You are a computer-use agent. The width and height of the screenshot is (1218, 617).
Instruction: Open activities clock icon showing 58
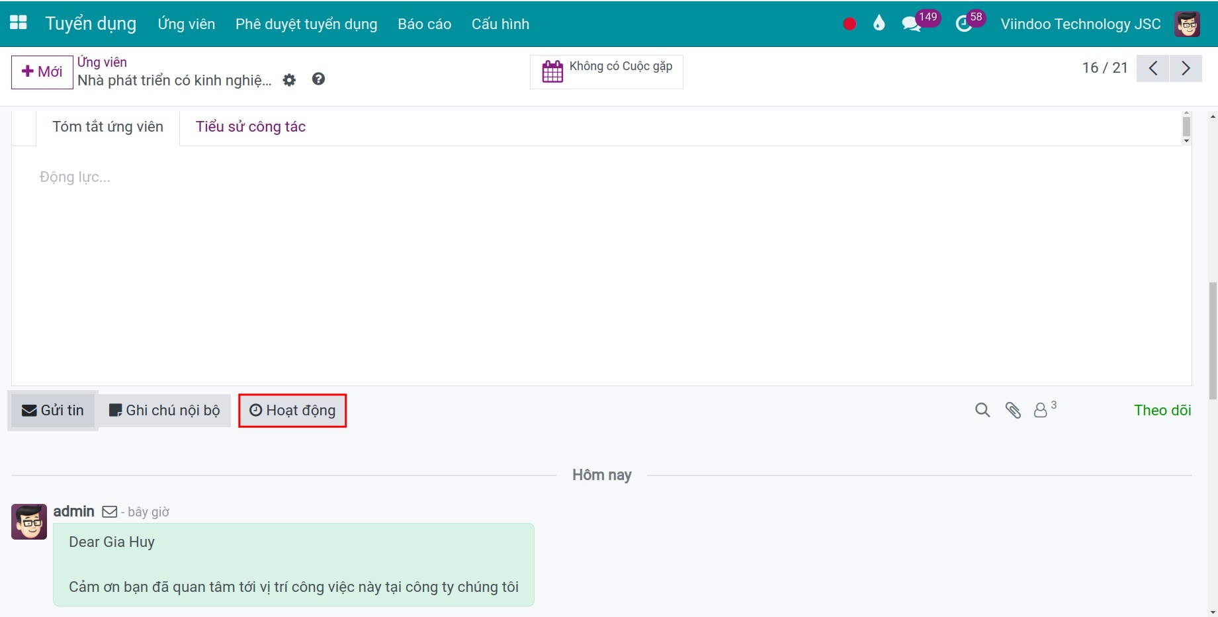(x=965, y=24)
